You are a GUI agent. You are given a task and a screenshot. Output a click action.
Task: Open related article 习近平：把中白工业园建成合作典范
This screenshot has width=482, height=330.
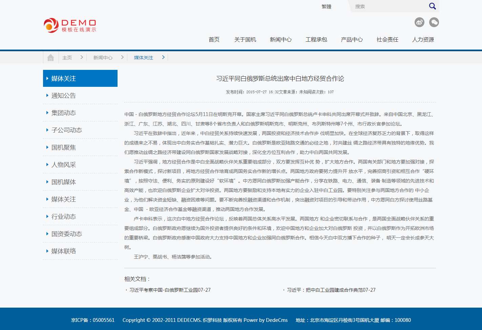click(331, 290)
